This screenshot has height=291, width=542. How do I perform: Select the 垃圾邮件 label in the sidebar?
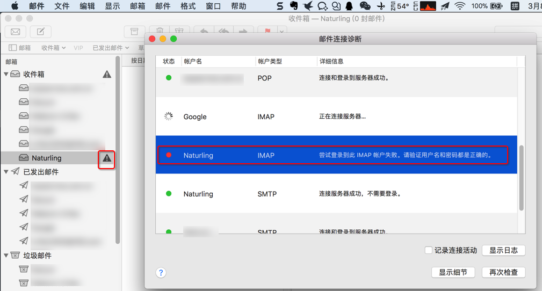[x=37, y=256]
